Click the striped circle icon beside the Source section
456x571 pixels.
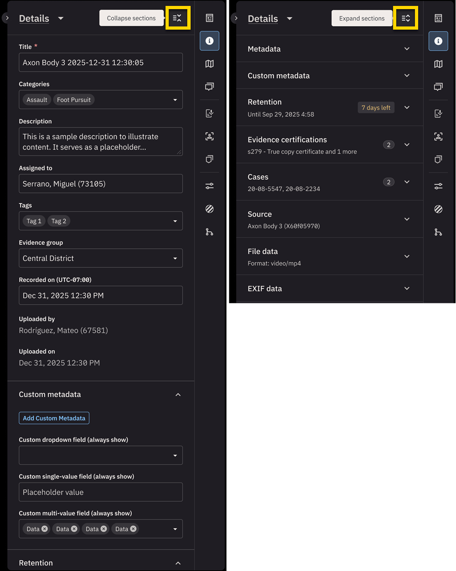point(438,209)
